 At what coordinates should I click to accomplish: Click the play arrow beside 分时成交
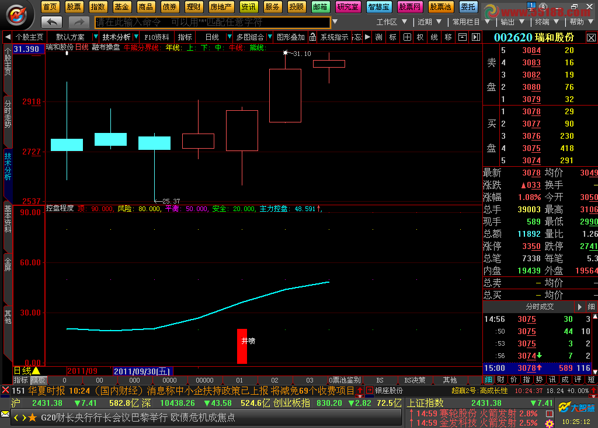(x=579, y=307)
